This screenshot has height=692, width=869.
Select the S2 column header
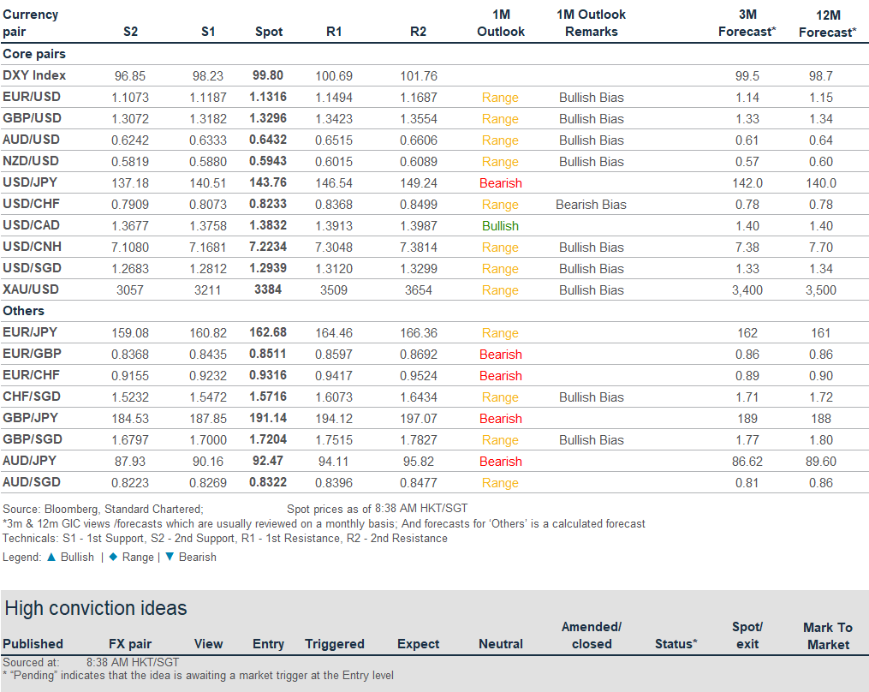(x=130, y=32)
